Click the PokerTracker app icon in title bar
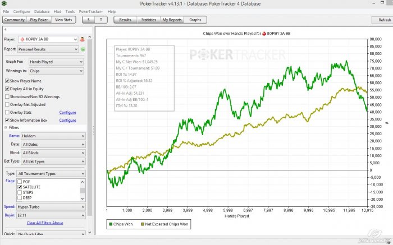This screenshot has width=393, height=245. [4, 3]
